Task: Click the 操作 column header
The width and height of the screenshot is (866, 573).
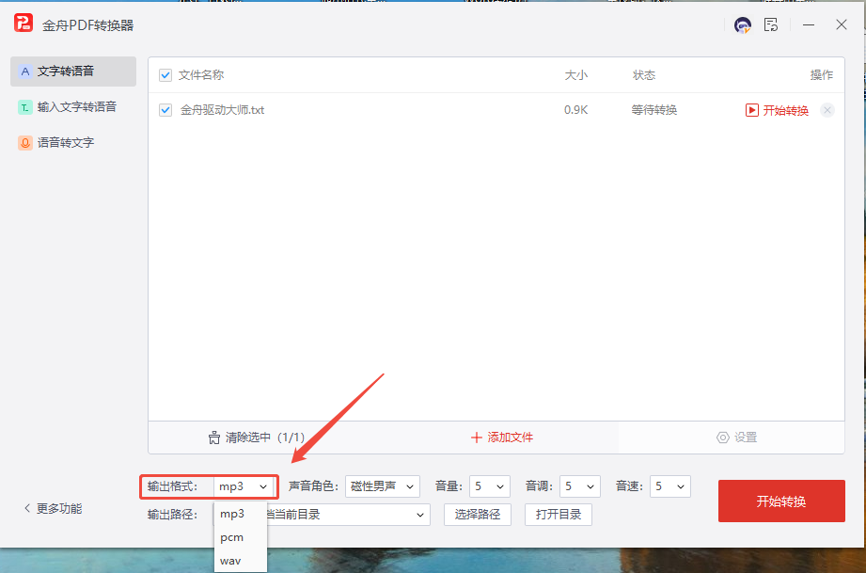Action: tap(821, 75)
